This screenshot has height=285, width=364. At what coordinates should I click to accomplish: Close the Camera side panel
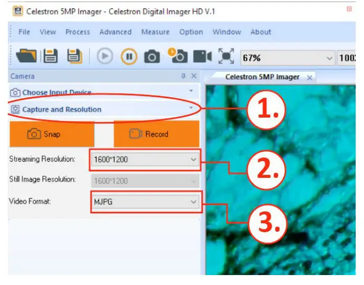194,76
